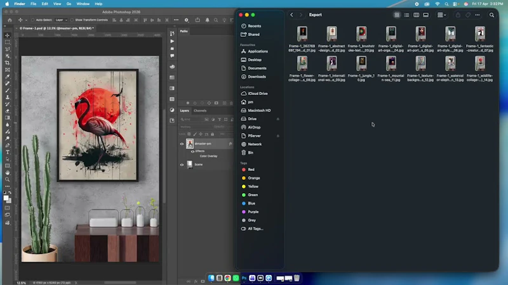Open Finder more actions ellipsis menu
The image size is (508, 285).
click(478, 15)
